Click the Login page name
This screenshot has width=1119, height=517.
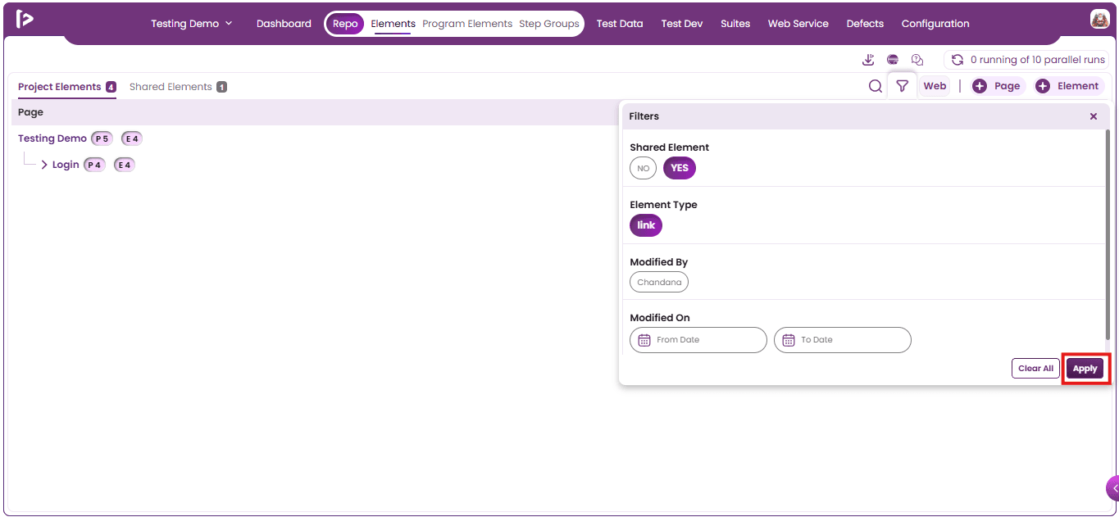coord(66,165)
